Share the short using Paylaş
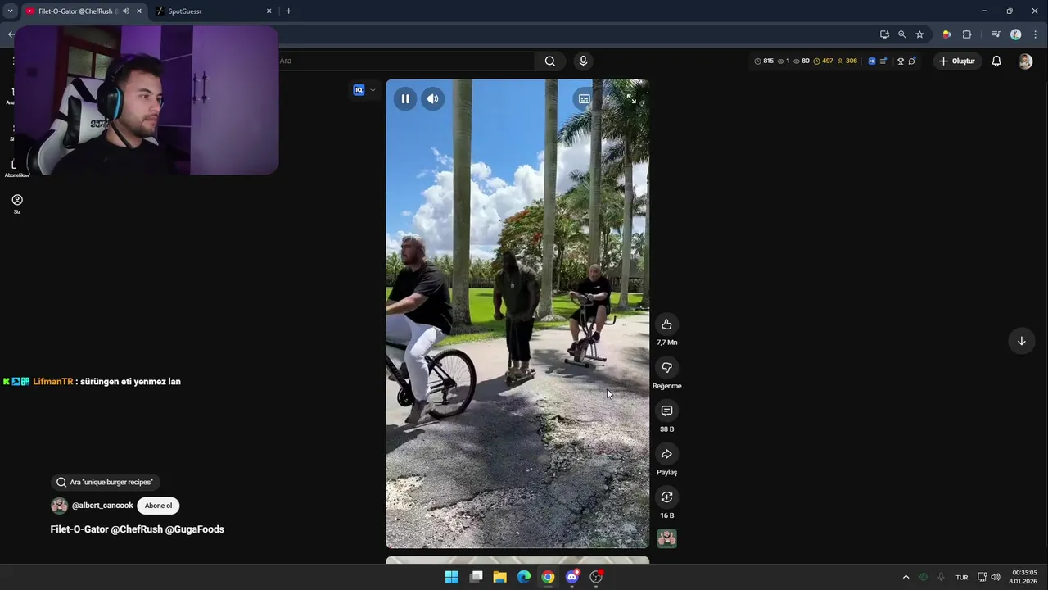 666,454
